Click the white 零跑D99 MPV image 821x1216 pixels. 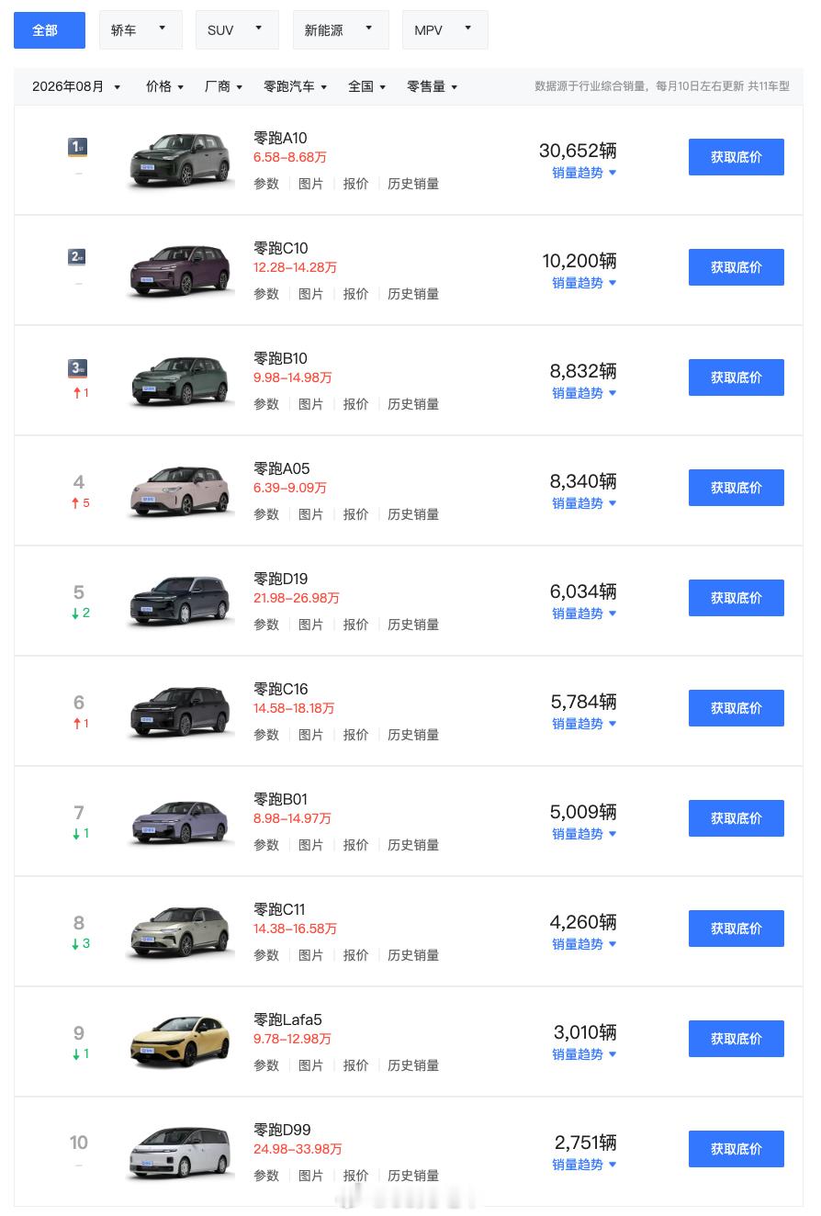(x=180, y=1153)
